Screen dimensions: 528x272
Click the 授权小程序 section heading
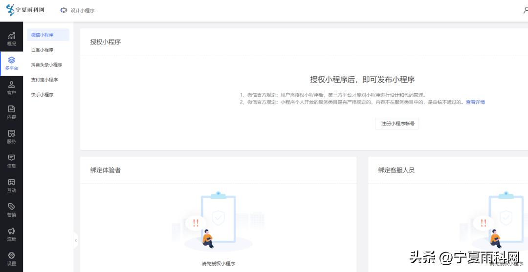106,42
